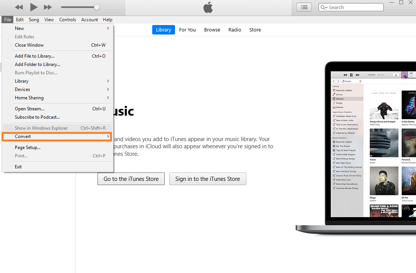Switch to the Radio tab
The image size is (416, 273).
coord(235,30)
